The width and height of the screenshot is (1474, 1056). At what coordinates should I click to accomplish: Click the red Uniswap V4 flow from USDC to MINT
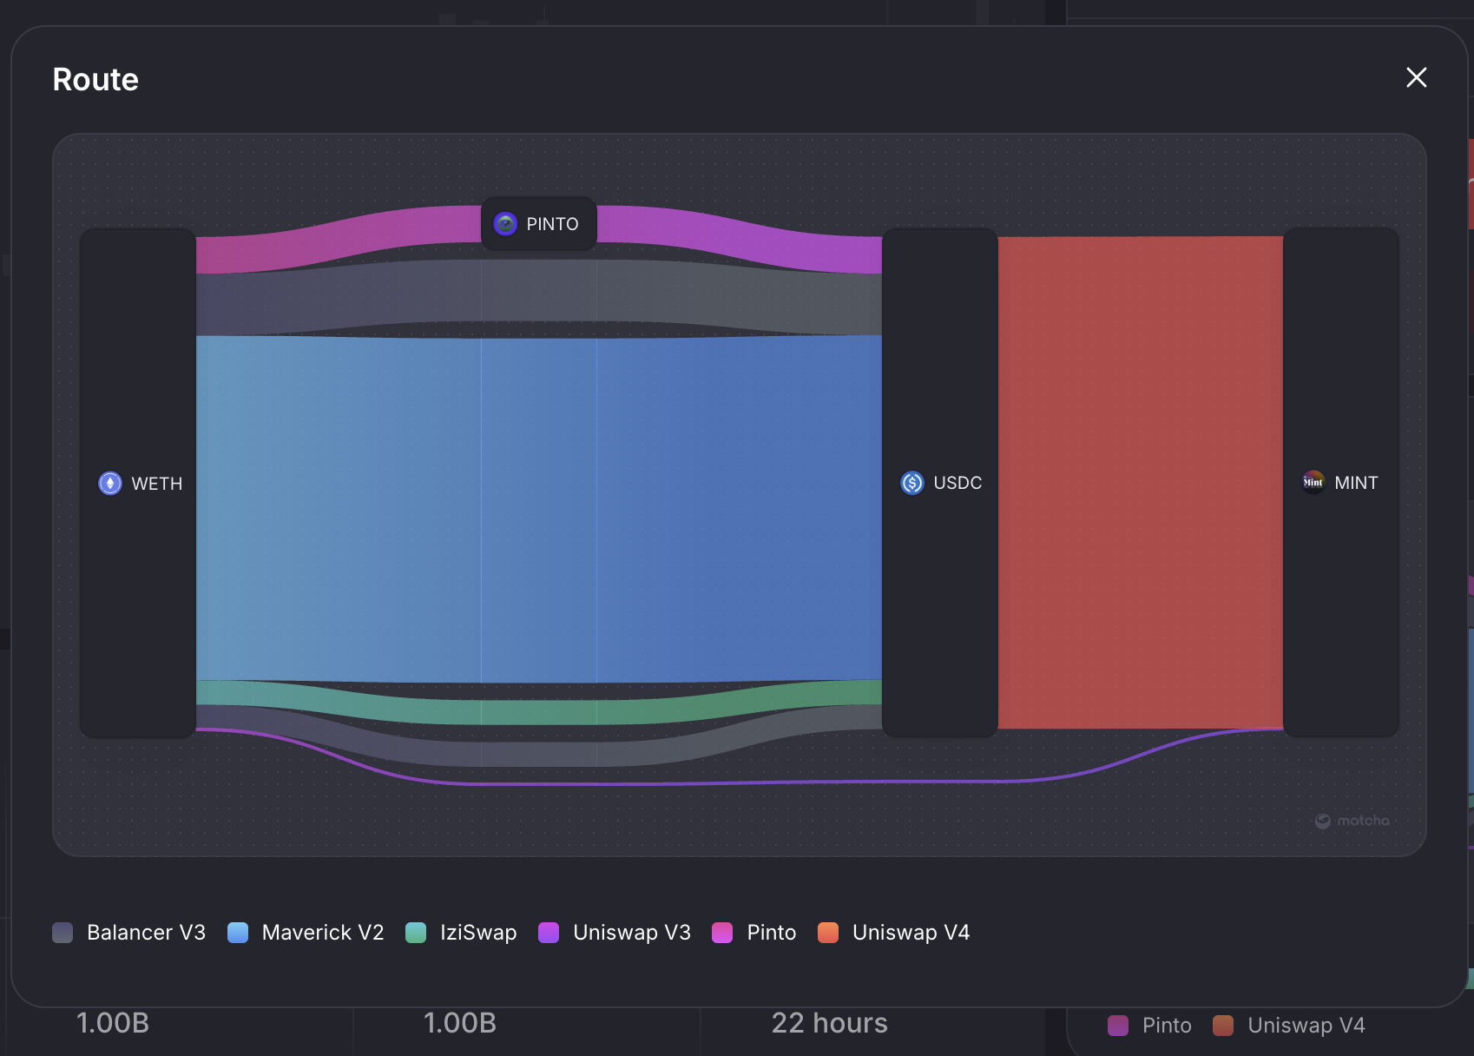pyautogui.click(x=1141, y=483)
